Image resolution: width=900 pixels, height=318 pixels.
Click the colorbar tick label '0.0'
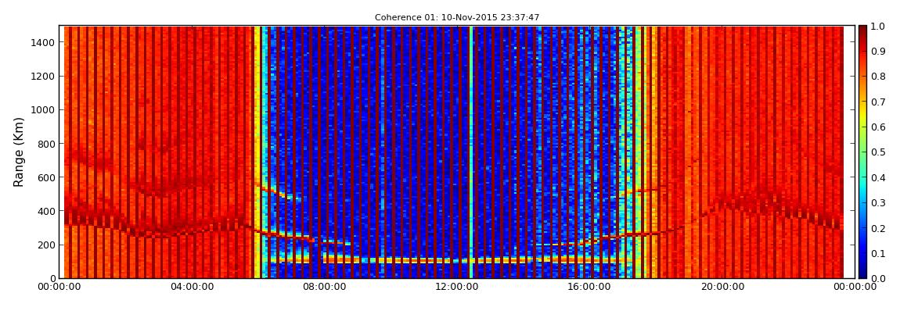[x=877, y=278]
